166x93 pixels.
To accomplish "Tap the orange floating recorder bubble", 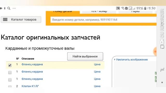I will pos(155,51).
